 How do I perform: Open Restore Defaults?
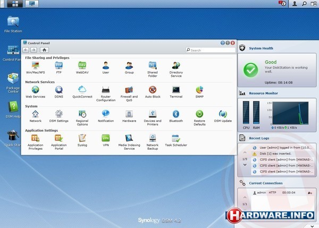(x=199, y=118)
